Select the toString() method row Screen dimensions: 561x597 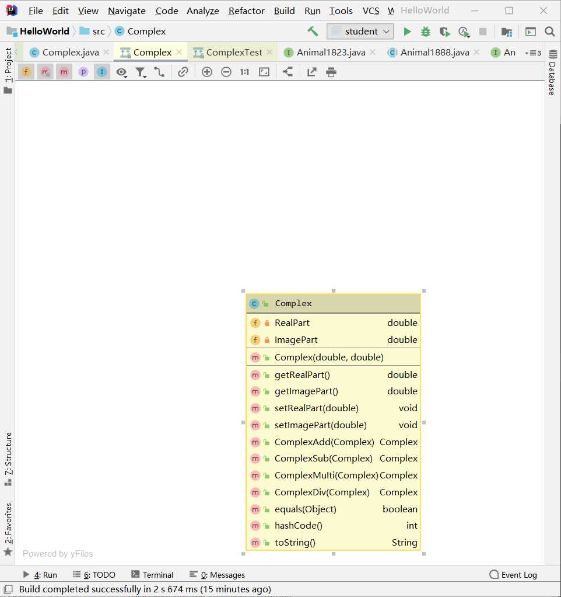pyautogui.click(x=333, y=542)
